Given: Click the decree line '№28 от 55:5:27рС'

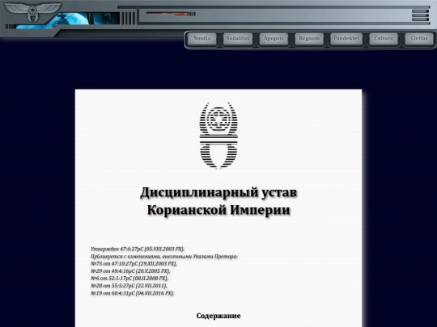Looking at the screenshot, I should pyautogui.click(x=129, y=286).
